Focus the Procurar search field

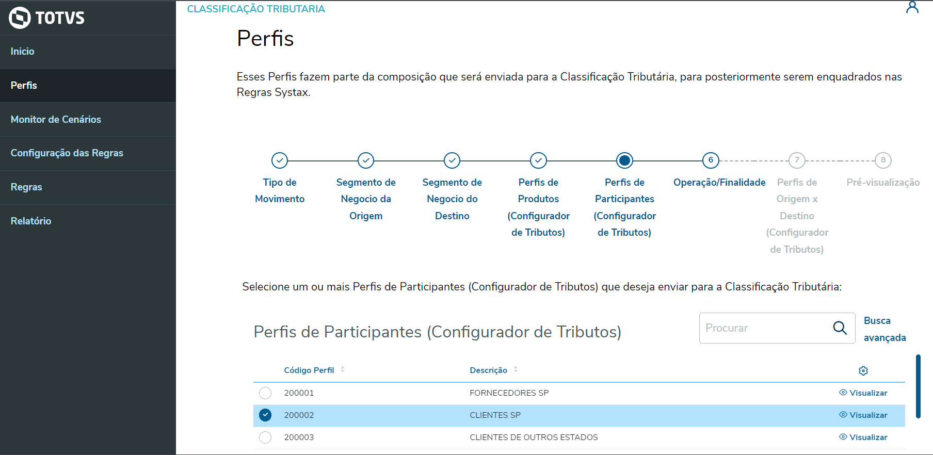pos(764,328)
